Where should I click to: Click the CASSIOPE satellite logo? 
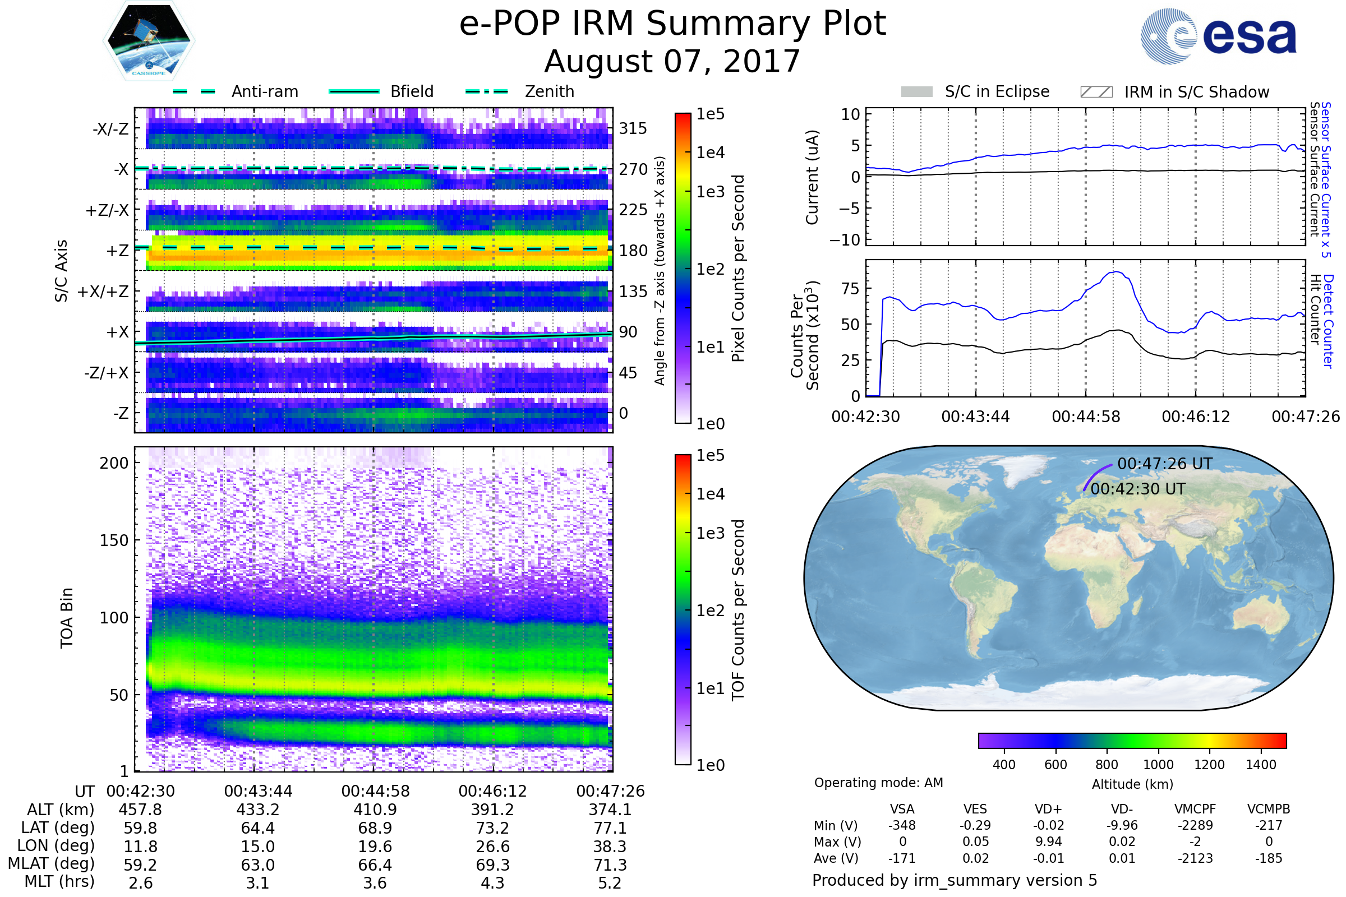click(x=149, y=41)
